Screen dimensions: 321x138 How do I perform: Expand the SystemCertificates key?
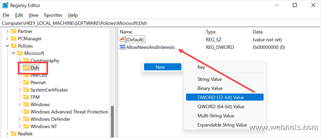pos(20,90)
